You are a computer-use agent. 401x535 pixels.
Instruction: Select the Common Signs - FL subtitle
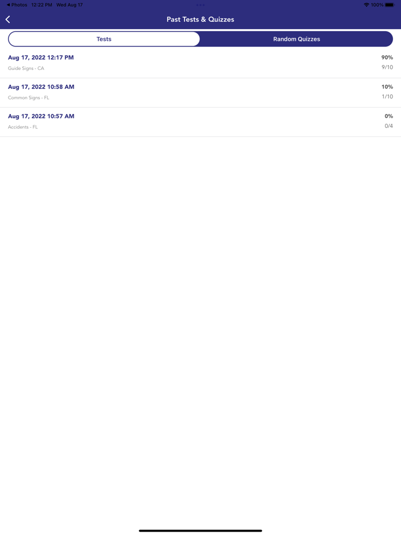click(x=29, y=97)
